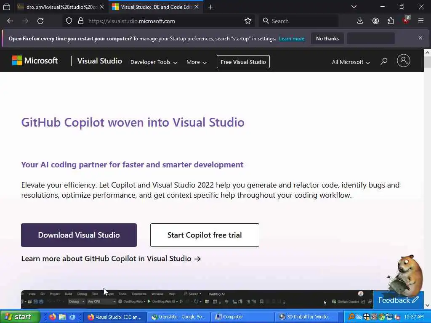Open Learn more about GitHub Copilot link

point(111,259)
